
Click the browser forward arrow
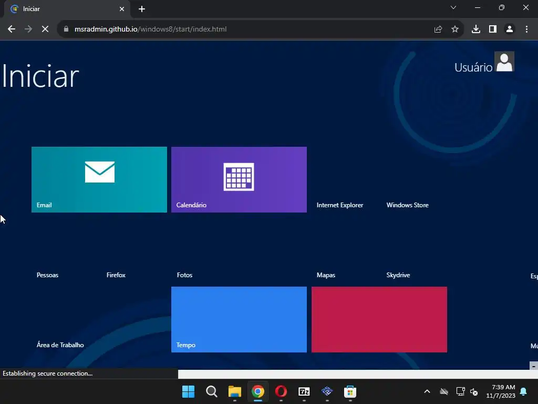(x=28, y=29)
